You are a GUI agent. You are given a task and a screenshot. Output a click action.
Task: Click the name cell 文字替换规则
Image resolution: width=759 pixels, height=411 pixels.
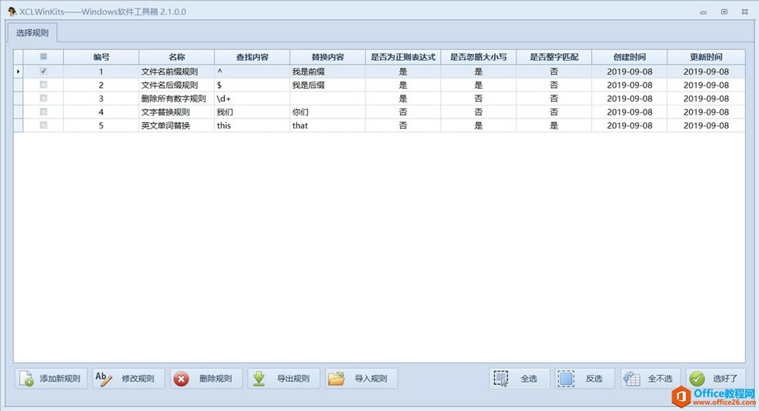[177, 112]
